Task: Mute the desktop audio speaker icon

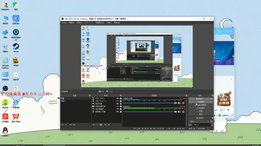Action: [x=179, y=112]
